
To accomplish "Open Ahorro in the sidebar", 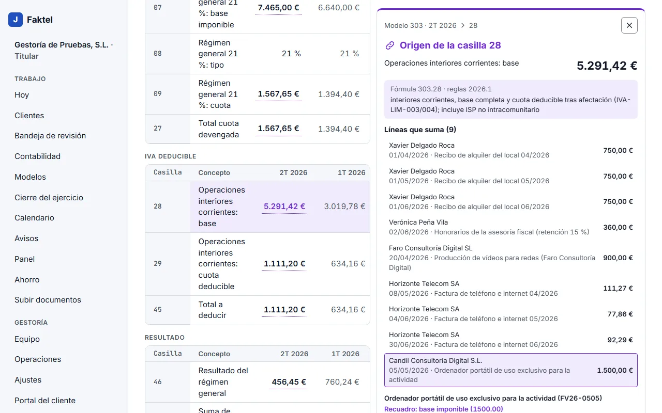I will tap(27, 280).
